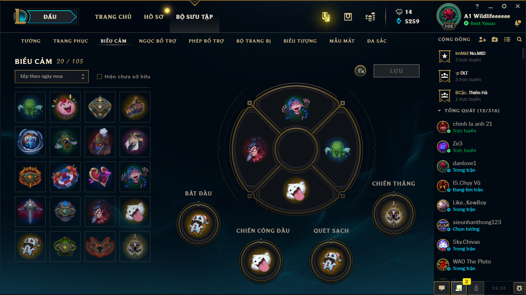Open the 'Xếp theo ngày mua' dropdown
This screenshot has height=295, width=526.
(52, 77)
